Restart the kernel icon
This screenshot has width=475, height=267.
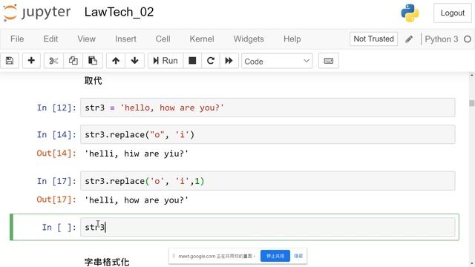211,61
